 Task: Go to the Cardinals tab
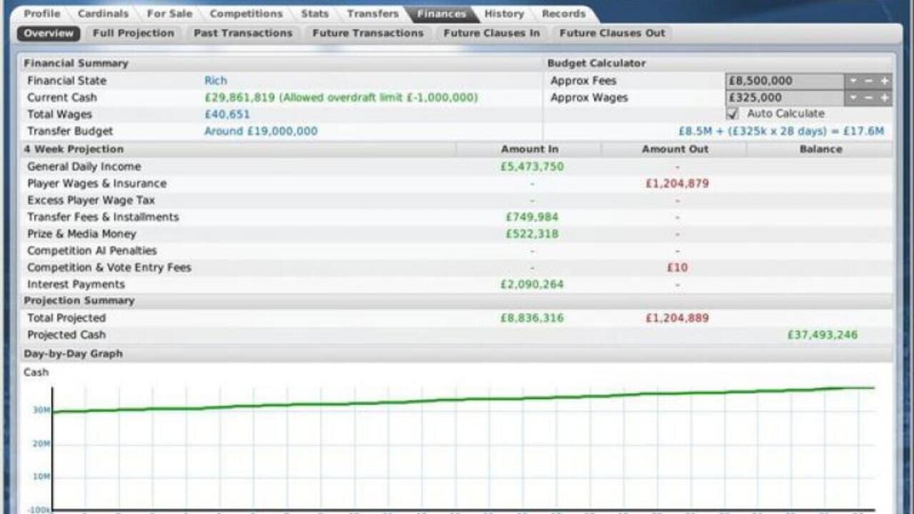(x=104, y=14)
